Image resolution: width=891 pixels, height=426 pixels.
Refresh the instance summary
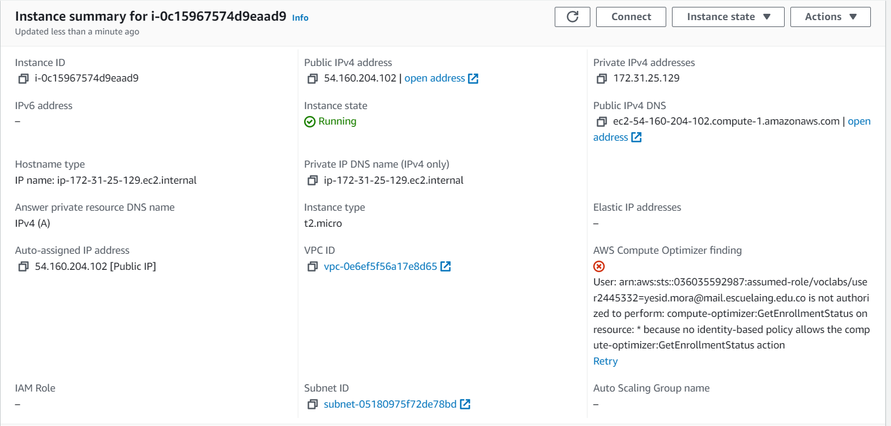[572, 17]
